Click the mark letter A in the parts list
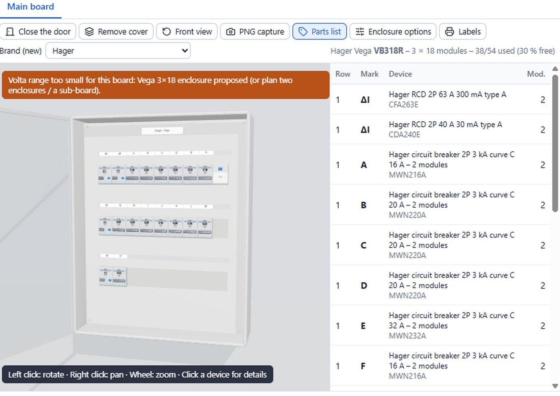Image resolution: width=560 pixels, height=396 pixels. click(x=364, y=165)
